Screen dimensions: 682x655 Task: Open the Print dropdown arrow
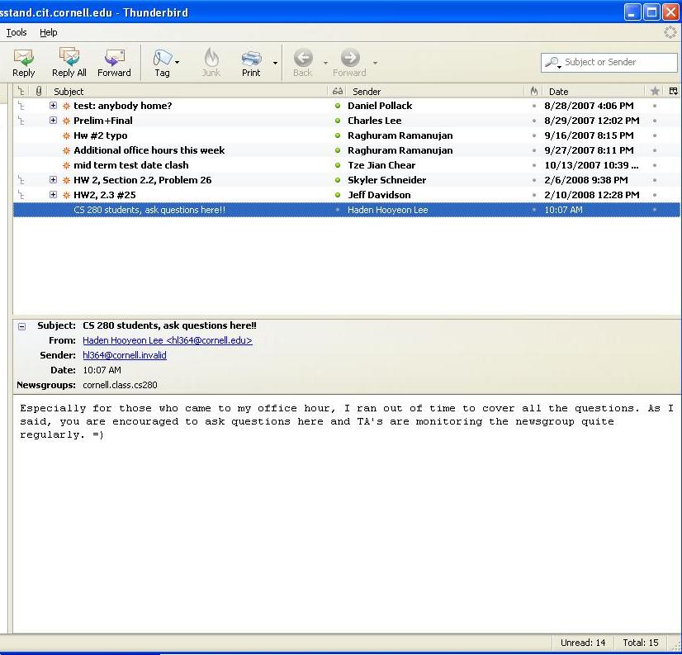pos(275,63)
